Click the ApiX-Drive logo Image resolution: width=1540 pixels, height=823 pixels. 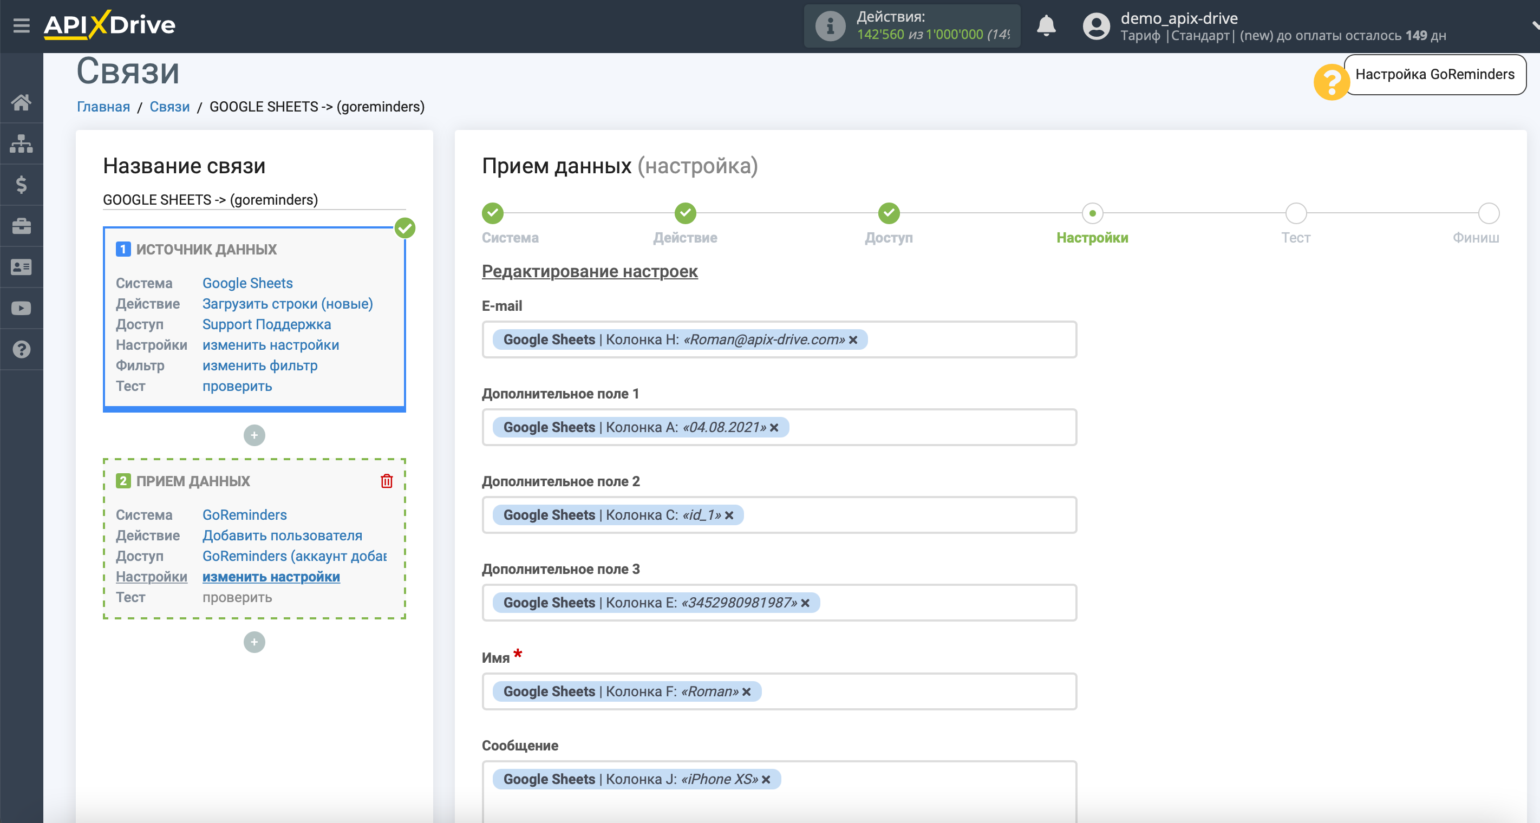[x=109, y=25]
